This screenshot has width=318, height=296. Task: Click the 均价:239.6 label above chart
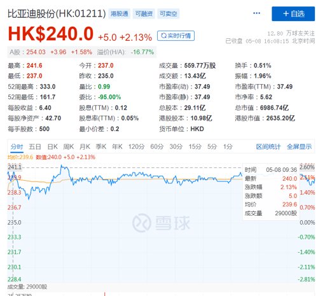(20, 157)
